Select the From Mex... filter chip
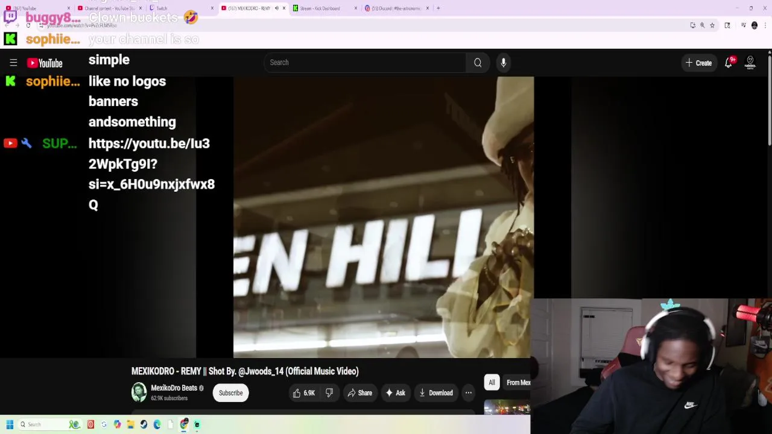This screenshot has width=772, height=434. pyautogui.click(x=517, y=383)
